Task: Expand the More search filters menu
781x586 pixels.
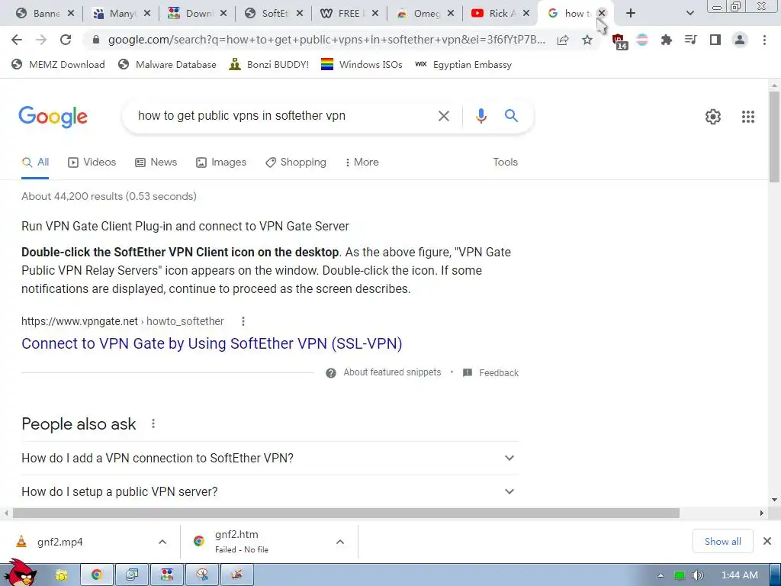Action: coord(362,163)
